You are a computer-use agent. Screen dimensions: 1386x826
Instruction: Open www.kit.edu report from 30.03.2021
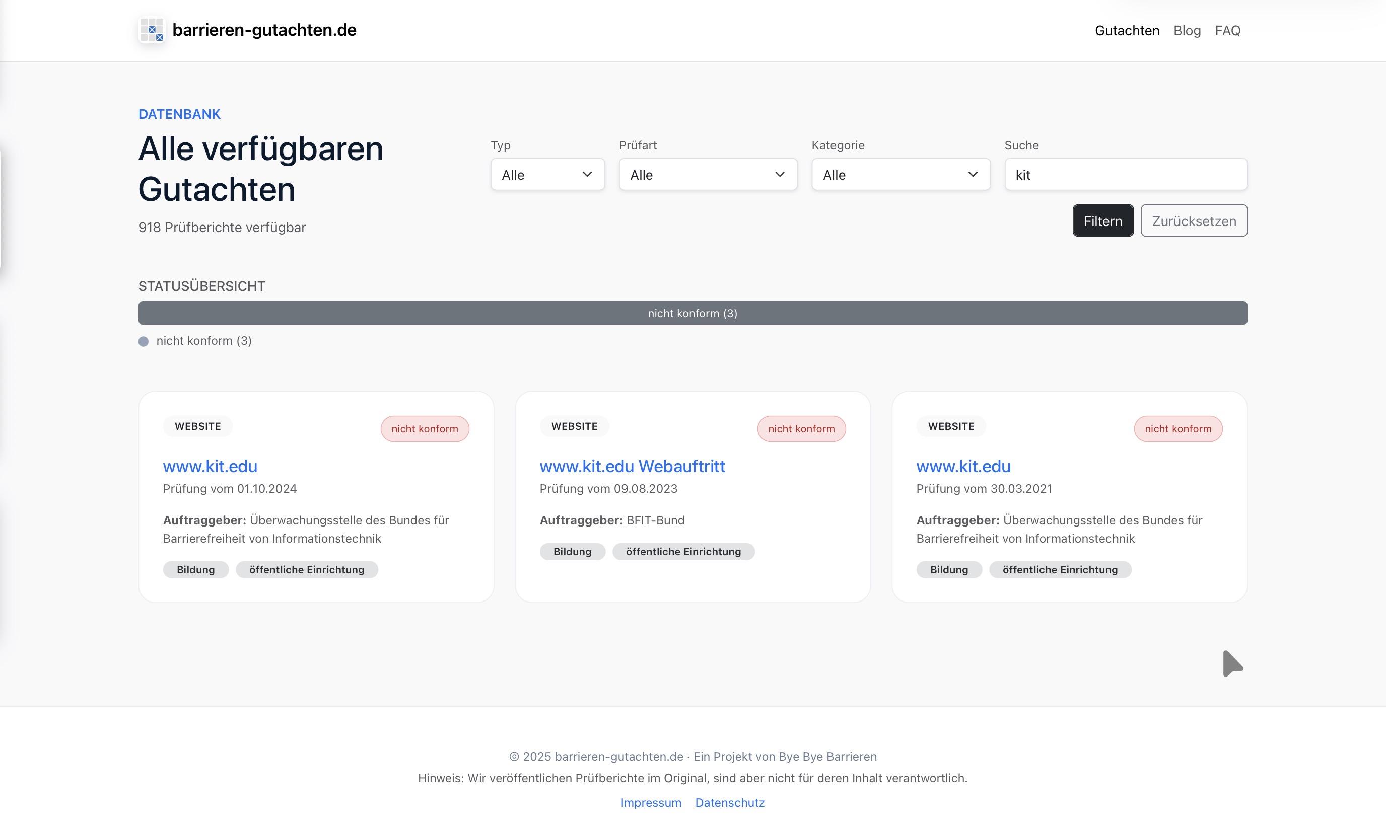point(963,466)
